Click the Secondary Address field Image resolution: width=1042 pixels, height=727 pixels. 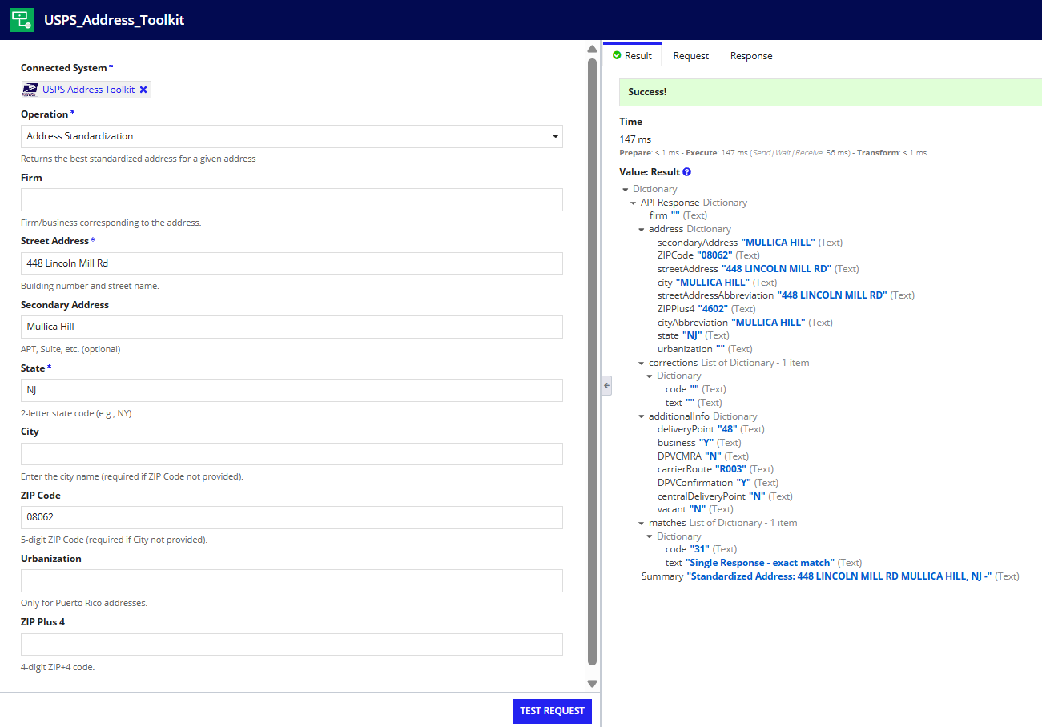(x=292, y=327)
